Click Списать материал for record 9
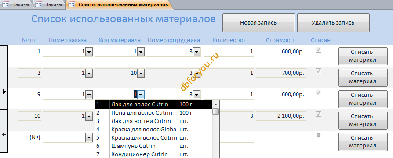 pos(363,99)
